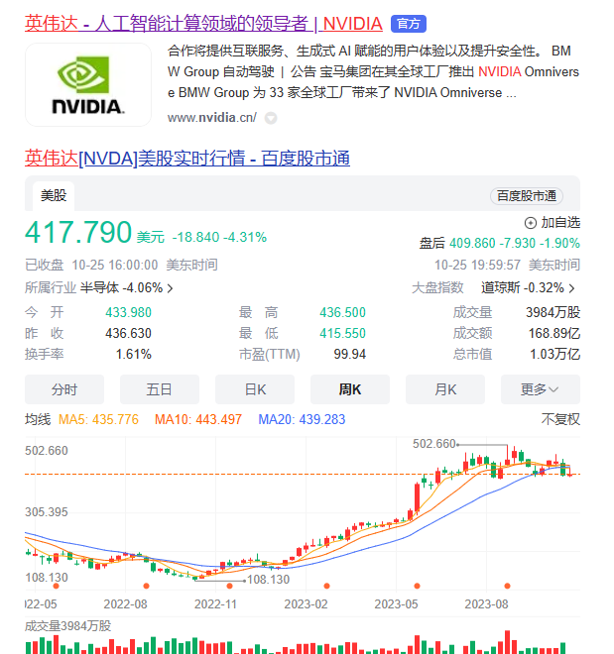This screenshot has height=654, width=614.
Task: Switch chart to 月K view
Action: [x=445, y=389]
